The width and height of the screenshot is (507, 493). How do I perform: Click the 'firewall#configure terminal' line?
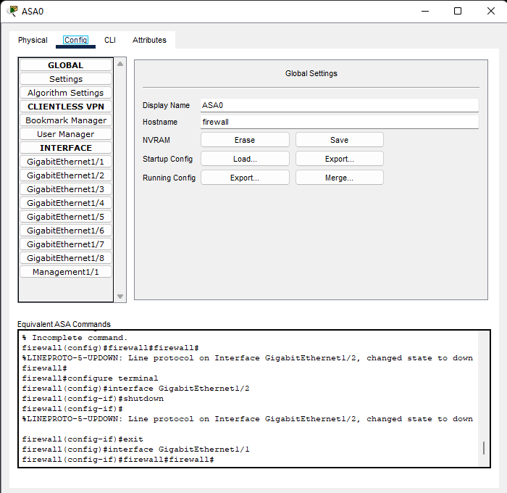(x=90, y=378)
